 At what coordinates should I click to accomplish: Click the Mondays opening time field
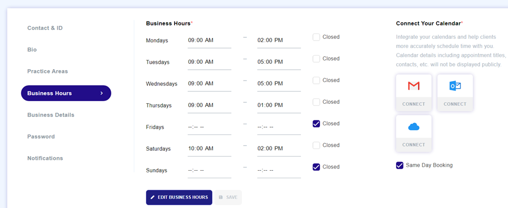209,41
